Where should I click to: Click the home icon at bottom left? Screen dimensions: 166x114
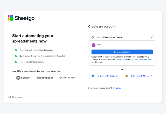click(10, 97)
